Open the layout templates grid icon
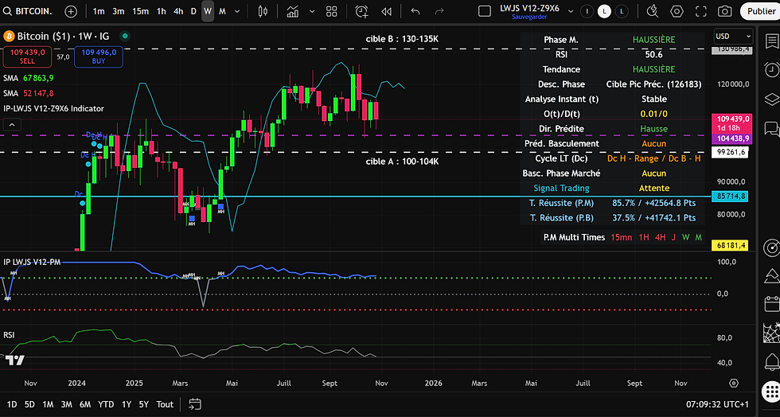780x417 pixels. coord(331,11)
